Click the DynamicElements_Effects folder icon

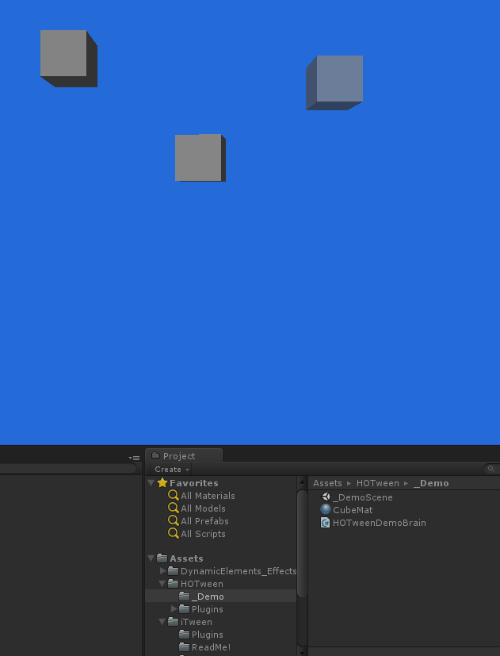pyautogui.click(x=173, y=570)
